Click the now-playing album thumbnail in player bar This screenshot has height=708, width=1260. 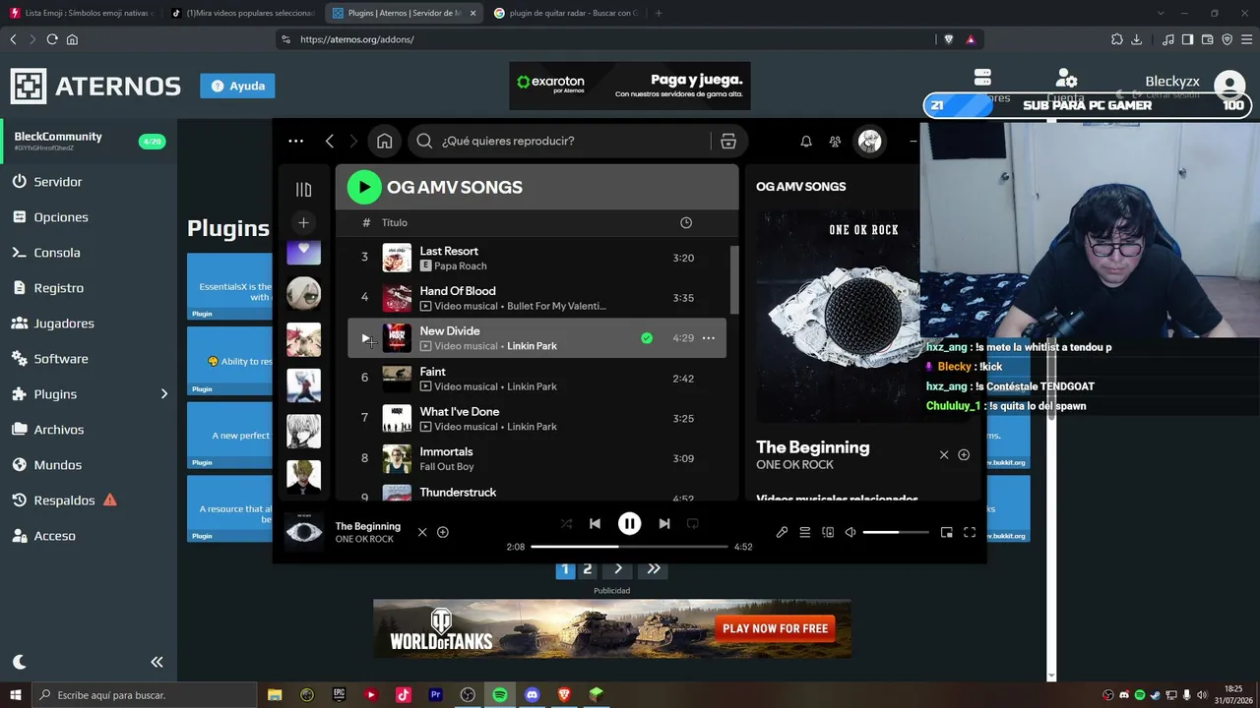(303, 532)
